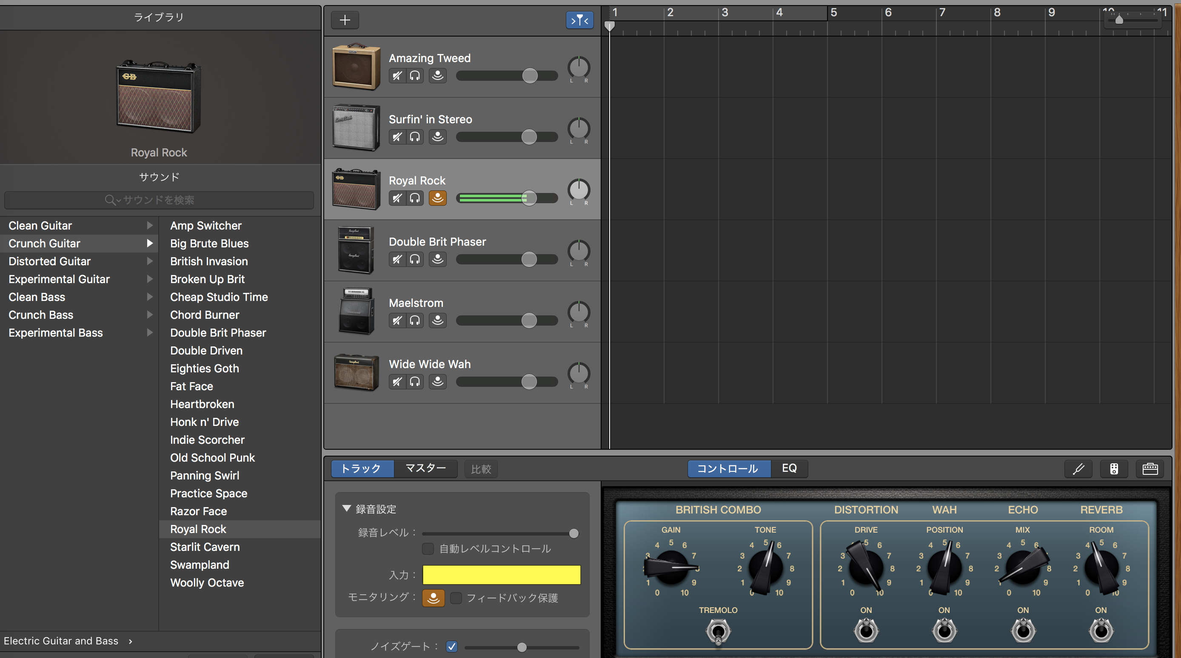1181x658 pixels.
Task: Mute the Amazing Tweed track
Action: pyautogui.click(x=397, y=76)
